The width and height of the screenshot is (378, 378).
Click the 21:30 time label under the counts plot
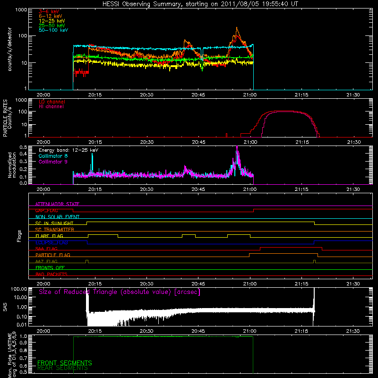click(353, 95)
